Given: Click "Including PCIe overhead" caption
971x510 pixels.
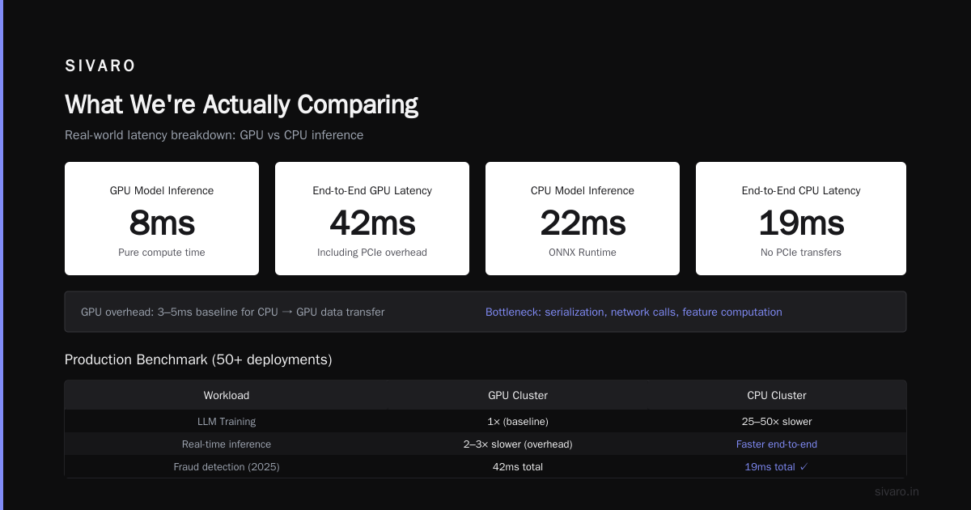Looking at the screenshot, I should coord(372,253).
